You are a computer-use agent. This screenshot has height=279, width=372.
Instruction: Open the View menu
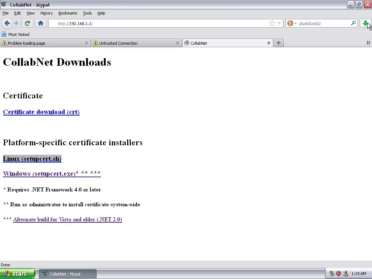pos(31,13)
